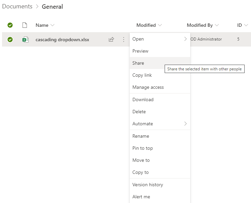Screen dimensions: 251x203
Task: Expand the Name column sort dropdown
Action: point(52,25)
